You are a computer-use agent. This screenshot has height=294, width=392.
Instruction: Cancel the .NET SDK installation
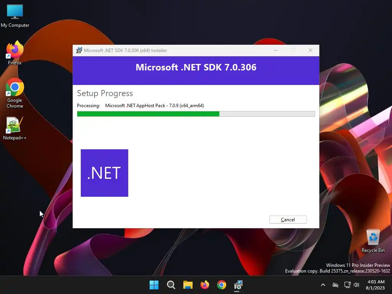[288, 219]
